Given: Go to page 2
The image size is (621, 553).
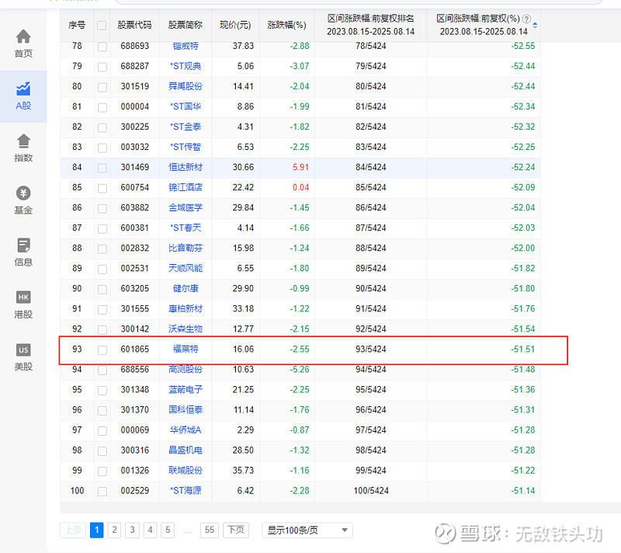Looking at the screenshot, I should coord(114,530).
